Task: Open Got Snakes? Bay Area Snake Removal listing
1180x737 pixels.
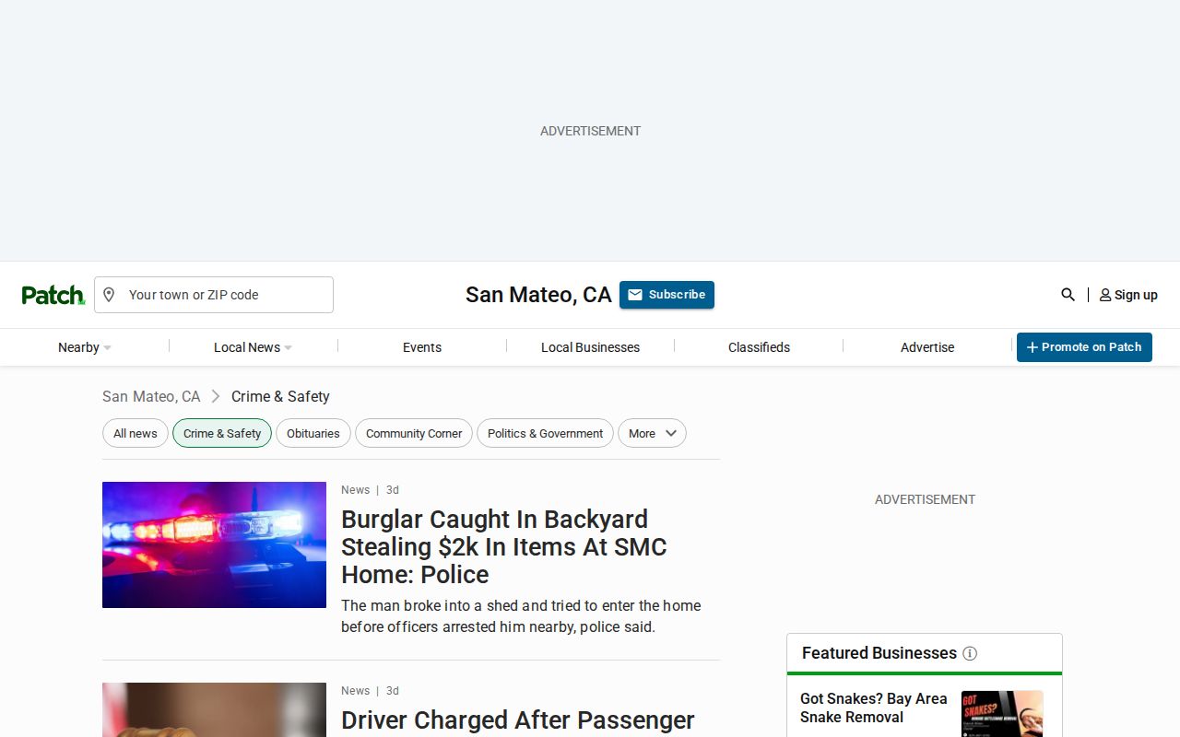Action: [x=874, y=708]
